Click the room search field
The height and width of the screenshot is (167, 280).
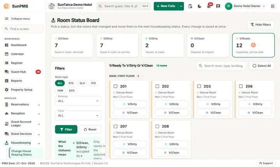(221, 66)
